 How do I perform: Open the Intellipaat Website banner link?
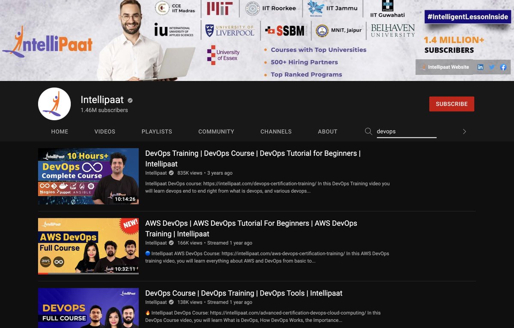point(445,67)
